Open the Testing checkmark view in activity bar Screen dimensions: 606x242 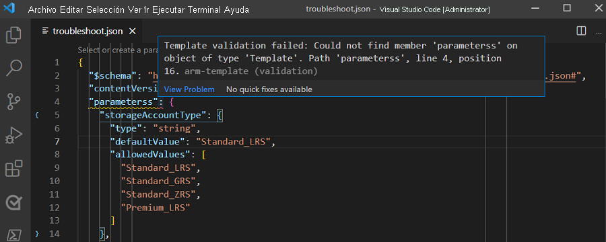14,202
